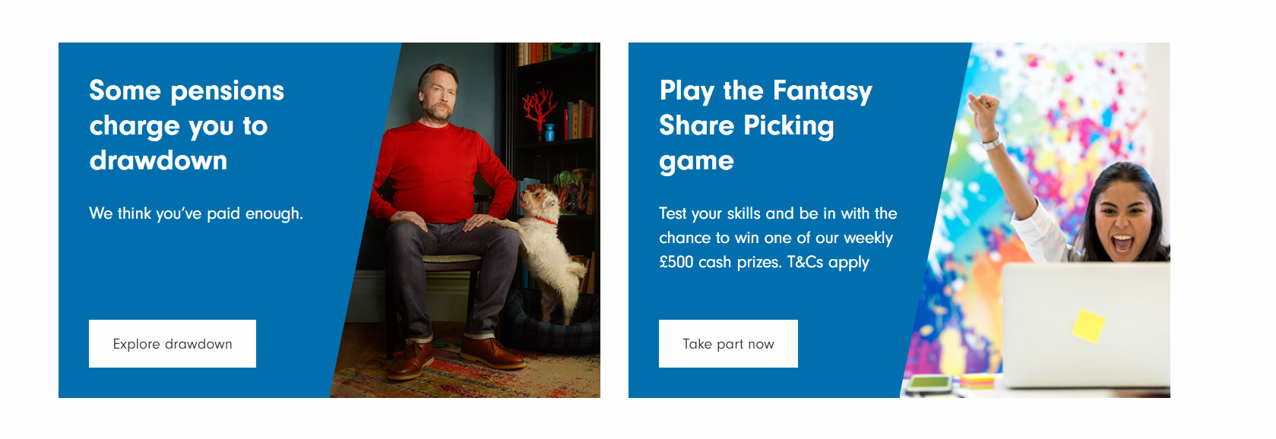Click the red coral ornament on the shelf
1276x439 pixels.
coord(538,110)
